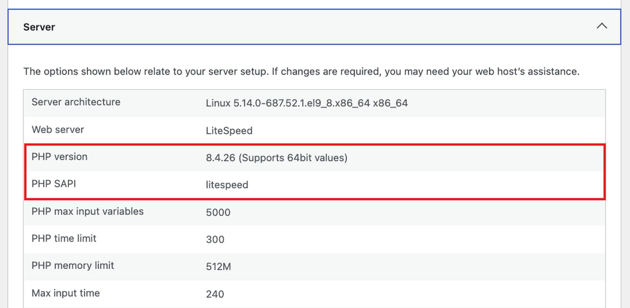Image resolution: width=630 pixels, height=308 pixels.
Task: Select the lowercase 'litespeed' SAPI value
Action: [227, 185]
